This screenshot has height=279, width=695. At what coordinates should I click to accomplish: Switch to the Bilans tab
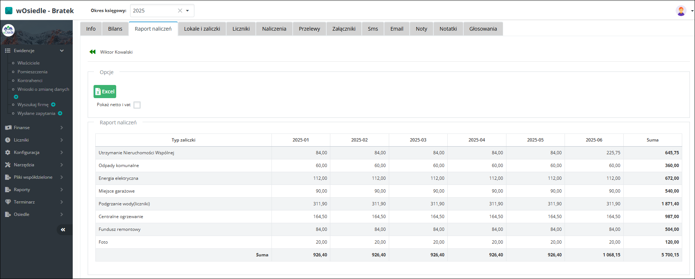[115, 29]
